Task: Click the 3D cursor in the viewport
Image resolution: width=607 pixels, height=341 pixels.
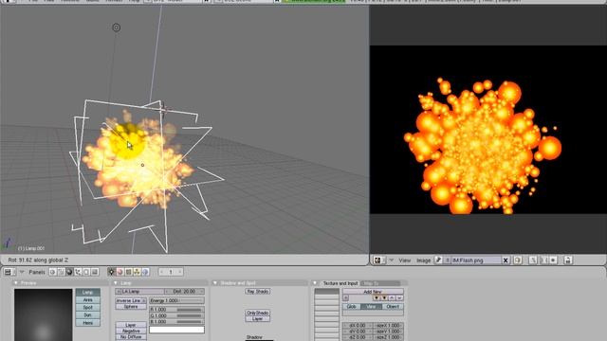Action: 163,110
